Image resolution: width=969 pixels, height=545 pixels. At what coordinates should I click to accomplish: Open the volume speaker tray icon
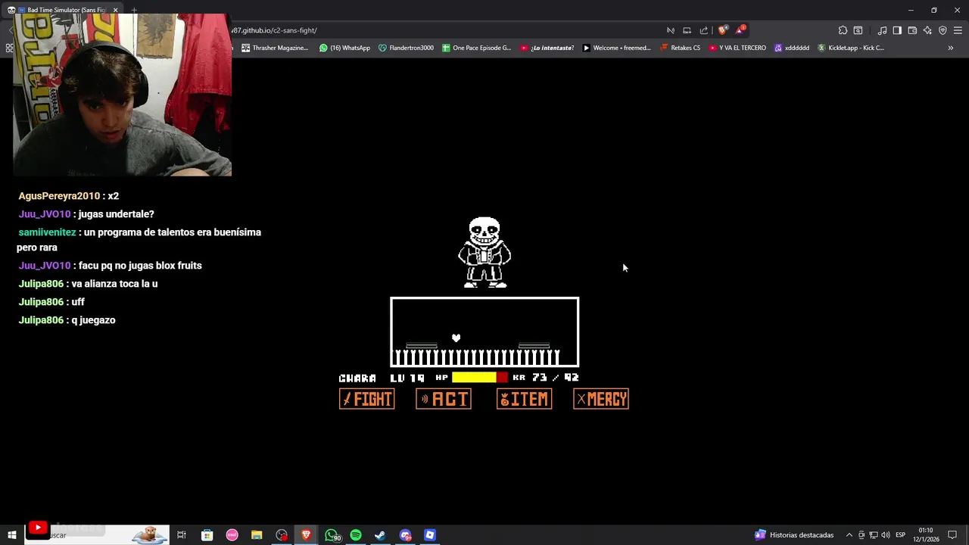point(885,535)
